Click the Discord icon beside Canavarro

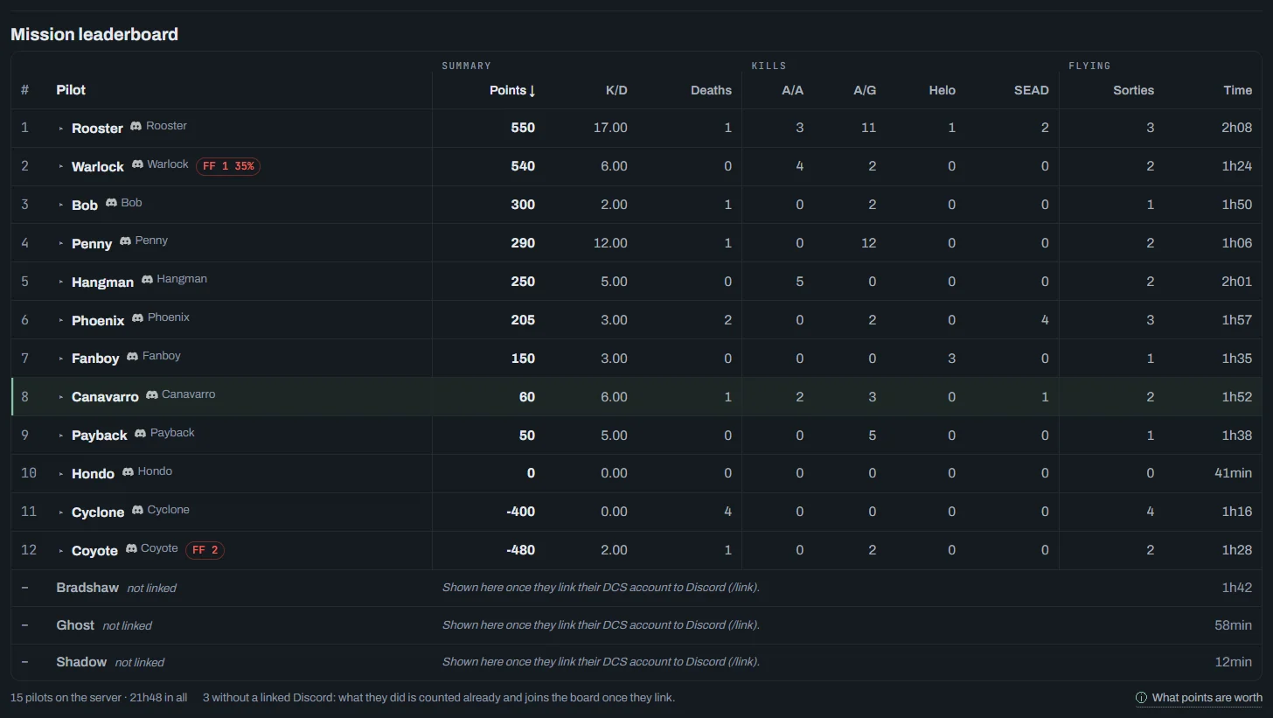pos(152,394)
